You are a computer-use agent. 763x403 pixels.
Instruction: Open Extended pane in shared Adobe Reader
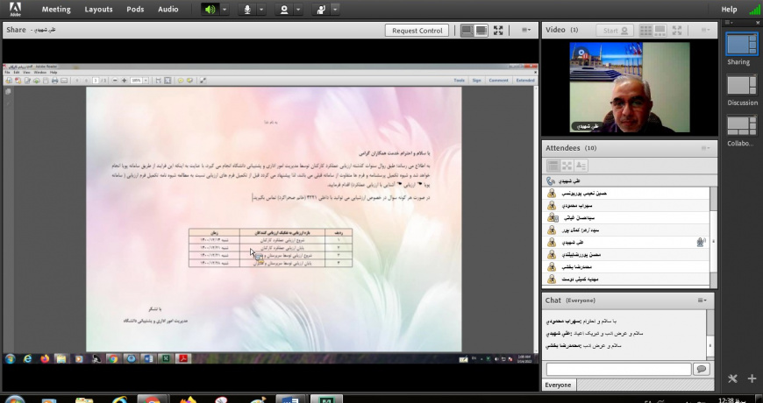click(525, 81)
